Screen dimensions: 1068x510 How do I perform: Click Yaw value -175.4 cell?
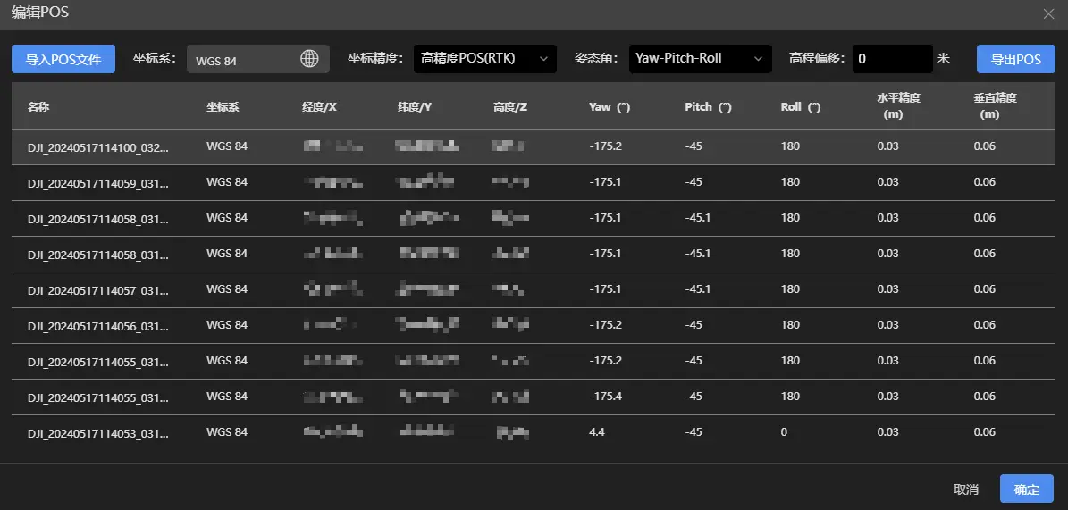[x=606, y=397]
